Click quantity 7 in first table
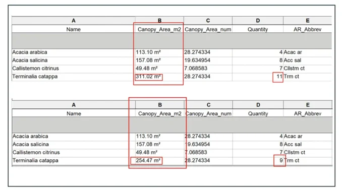 pos(281,68)
